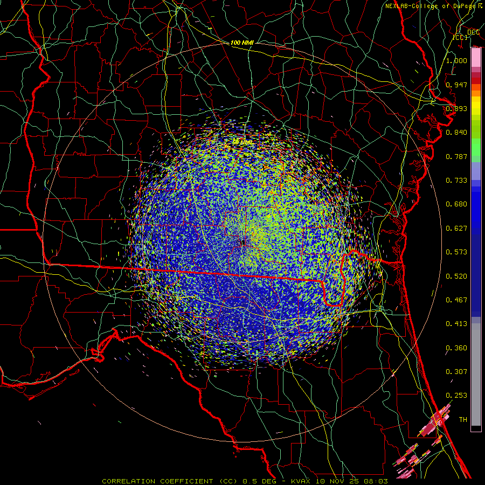The height and width of the screenshot is (485, 485).
Task: Pick the pink swatch atop the color bar
Action: pyautogui.click(x=476, y=58)
